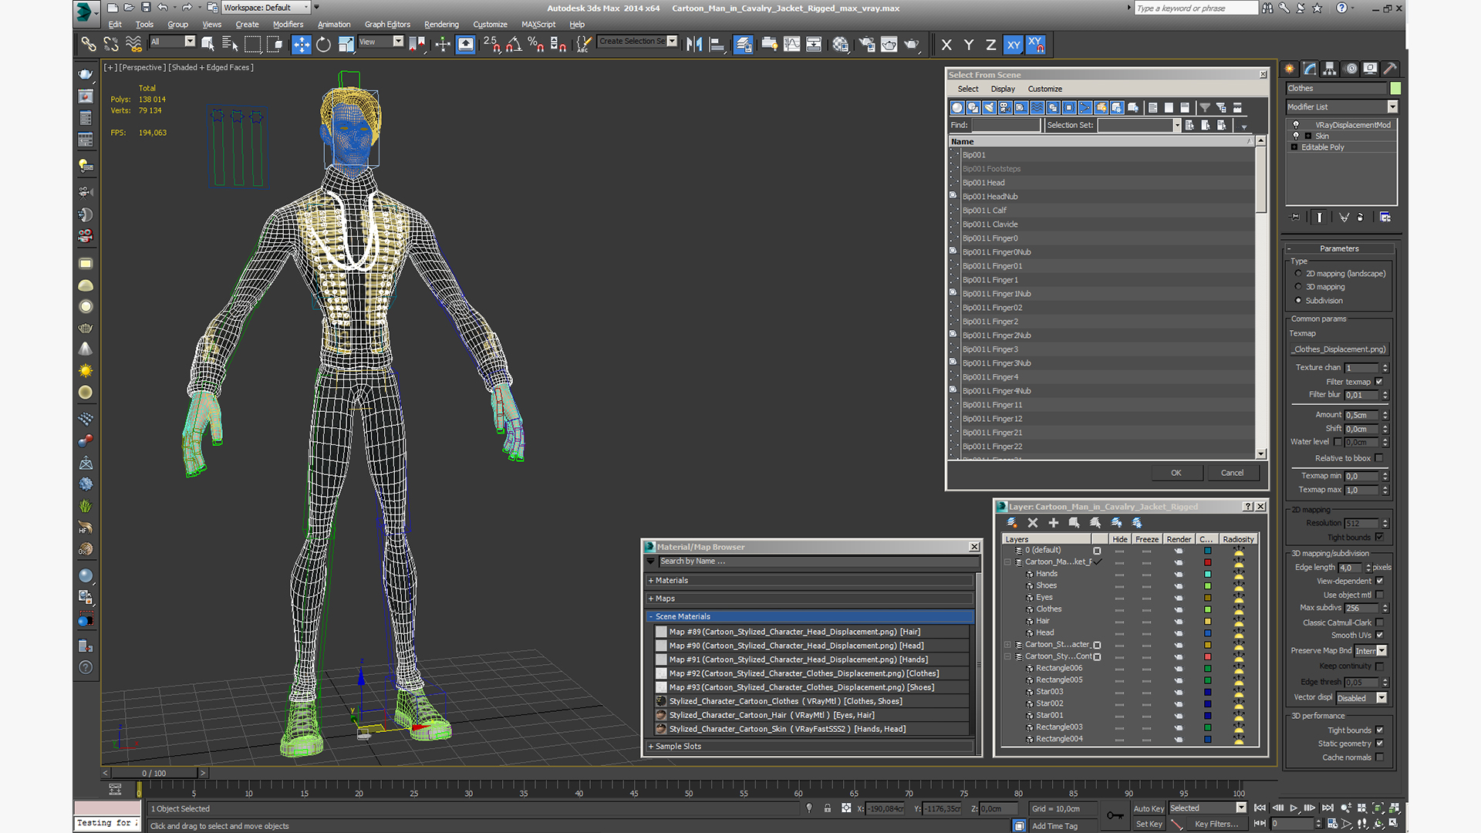Click the Clothes_Displacement.png texmap button
Screen dimensions: 1481x833
click(x=1339, y=349)
